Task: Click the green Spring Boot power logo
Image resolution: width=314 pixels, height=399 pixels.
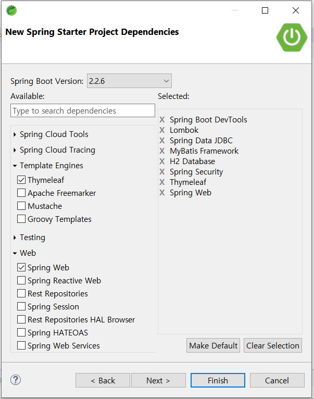Action: 292,38
